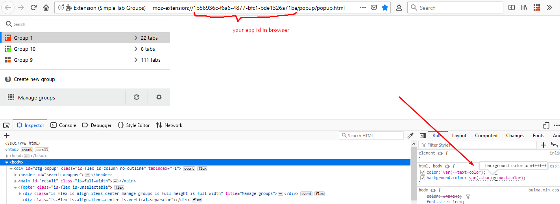Toggle flex badge on the manage-groups div
560x204 pixels.
[320, 194]
